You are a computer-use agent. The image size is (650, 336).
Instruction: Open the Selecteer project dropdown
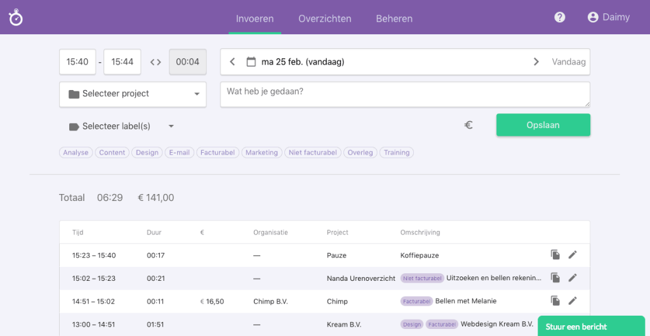133,94
